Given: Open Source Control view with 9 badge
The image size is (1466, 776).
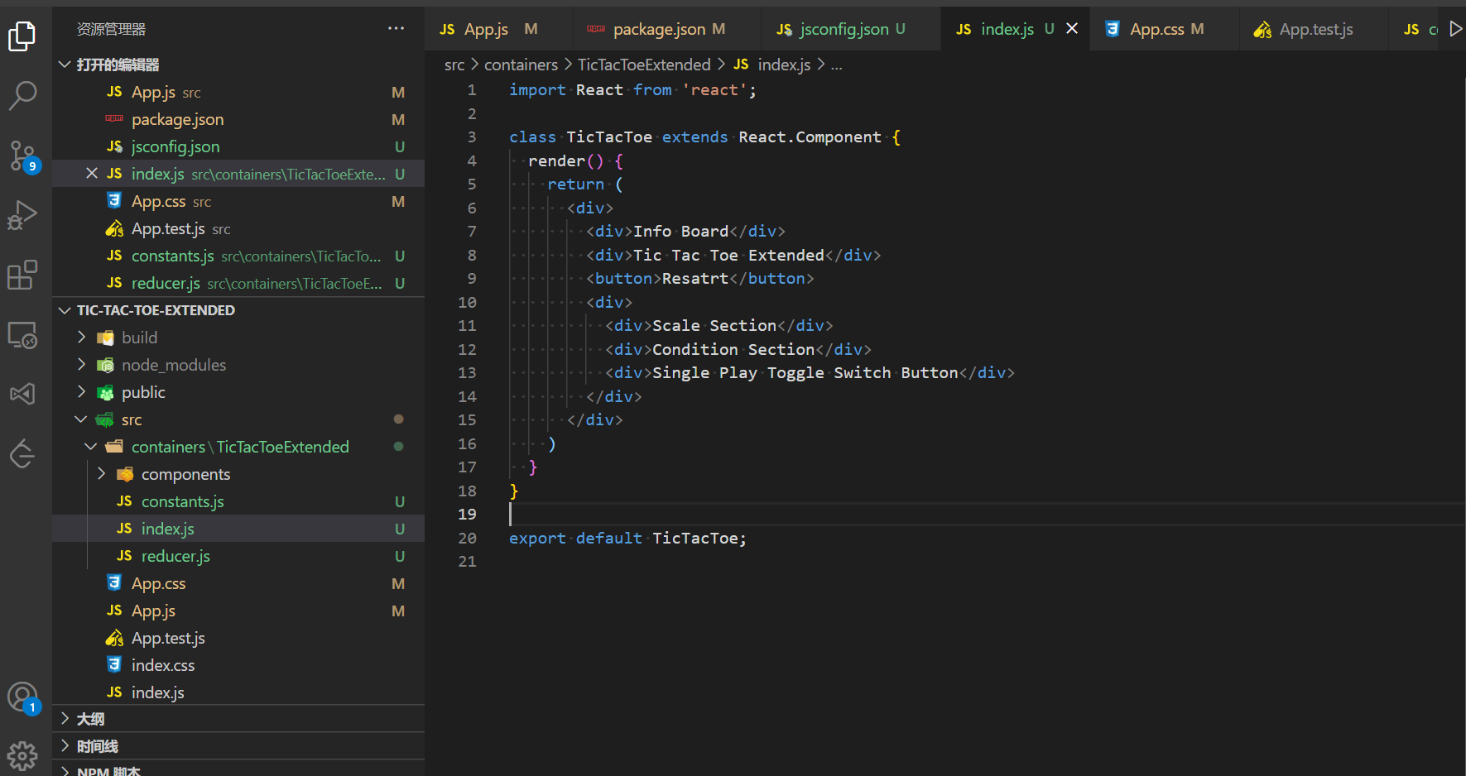Looking at the screenshot, I should tap(22, 156).
